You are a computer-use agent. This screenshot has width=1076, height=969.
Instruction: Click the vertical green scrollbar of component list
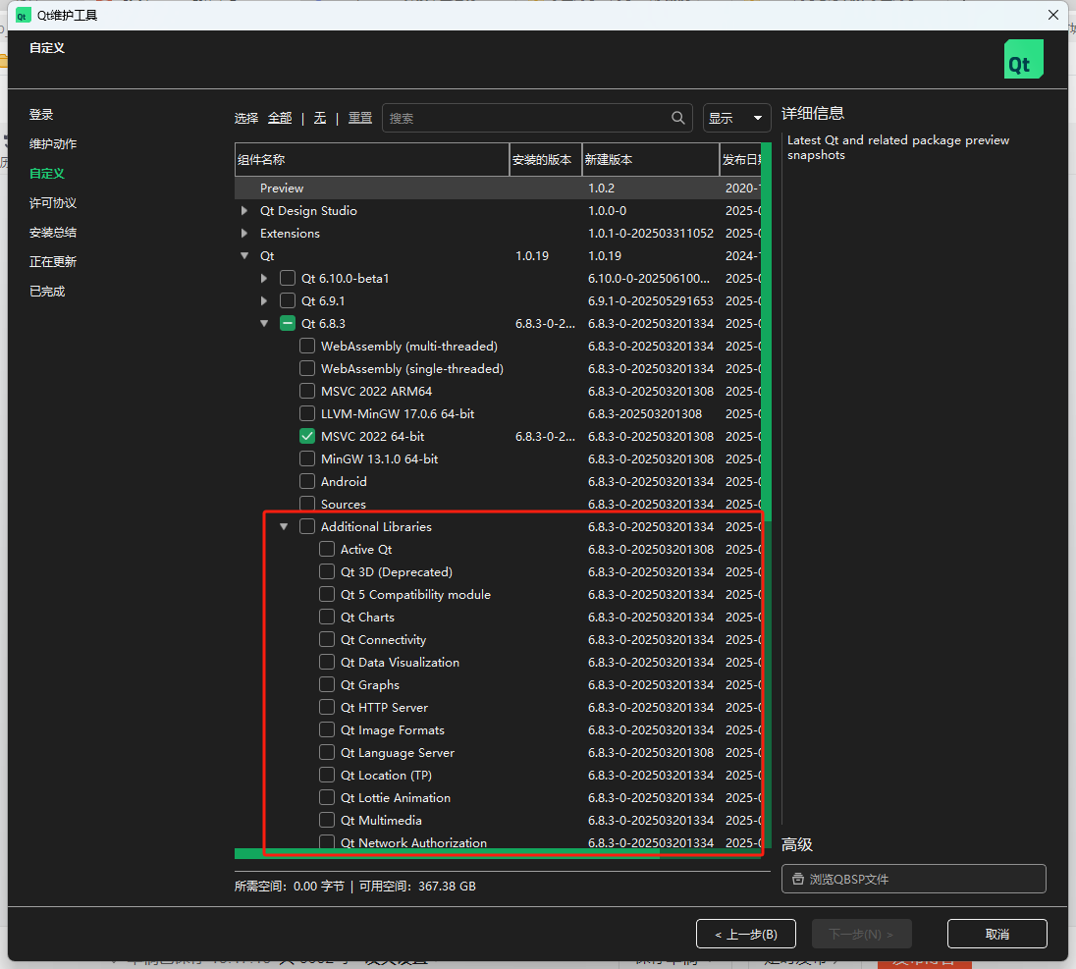(x=766, y=332)
